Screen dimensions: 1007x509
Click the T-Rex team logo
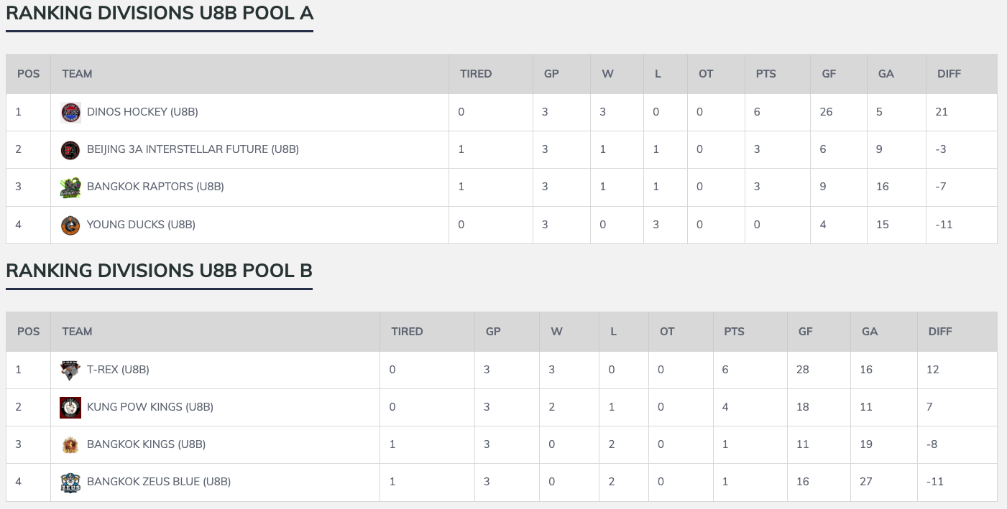[70, 370]
